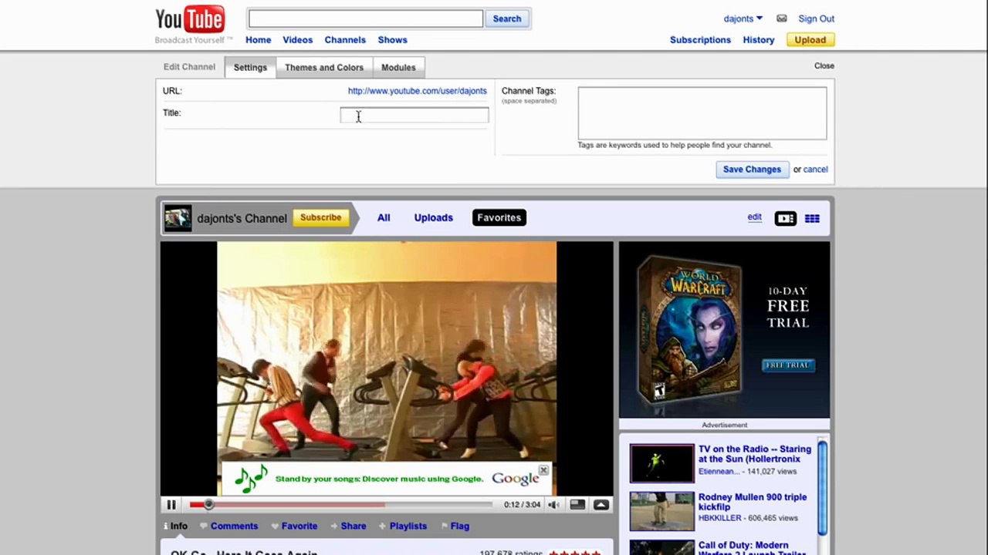Click the Save Changes button
This screenshot has height=555, width=988.
click(x=752, y=170)
